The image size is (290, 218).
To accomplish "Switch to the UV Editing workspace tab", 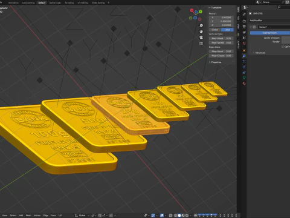I will [83, 2].
